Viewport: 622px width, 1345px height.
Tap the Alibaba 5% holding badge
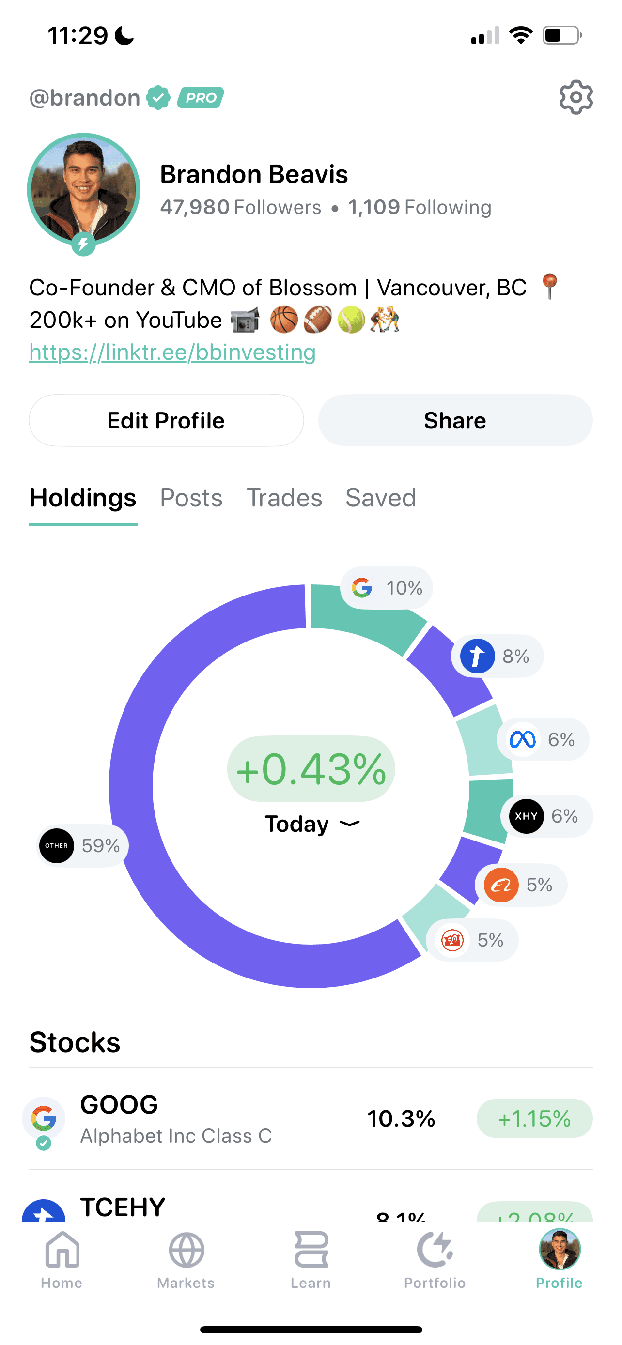click(521, 885)
